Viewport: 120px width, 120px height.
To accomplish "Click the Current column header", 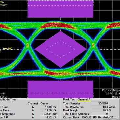I will pos(45,103).
